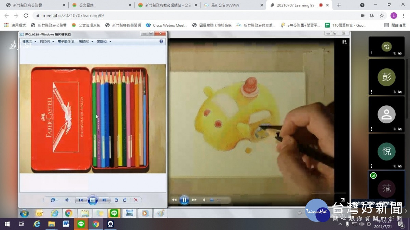Open the 列印(P) menu in Photo Viewer
This screenshot has height=230, width=410.
[x=46, y=41]
